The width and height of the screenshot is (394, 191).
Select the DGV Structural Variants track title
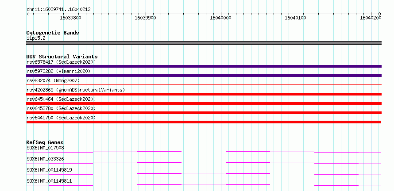pyautogui.click(x=62, y=57)
